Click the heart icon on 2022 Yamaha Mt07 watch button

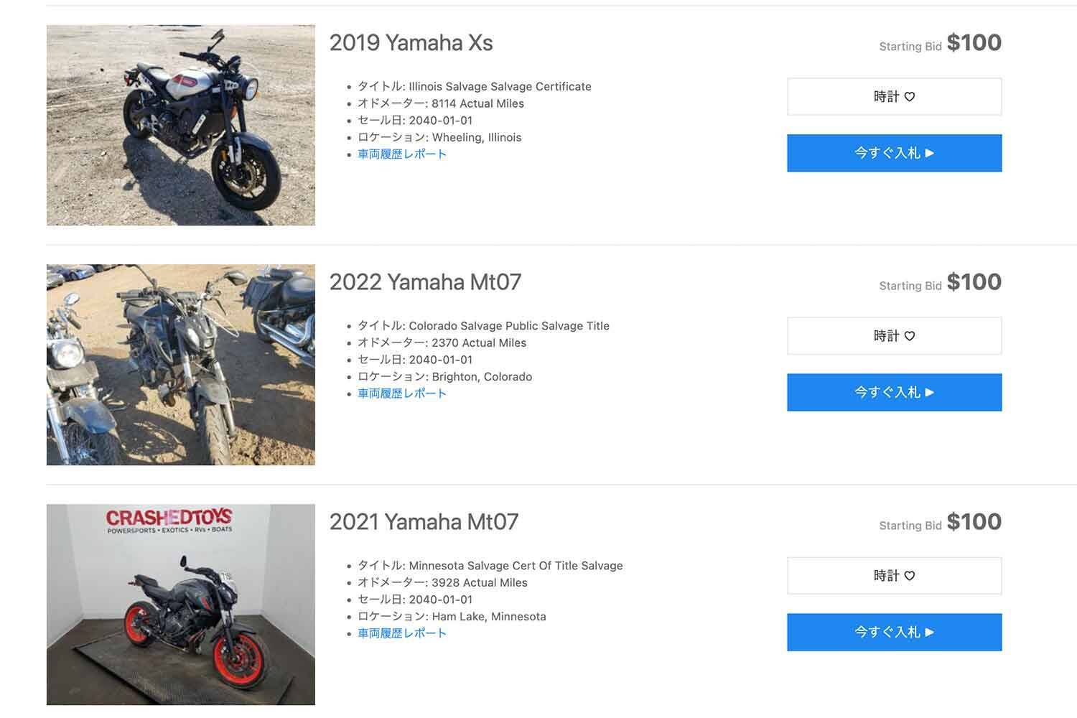click(910, 335)
